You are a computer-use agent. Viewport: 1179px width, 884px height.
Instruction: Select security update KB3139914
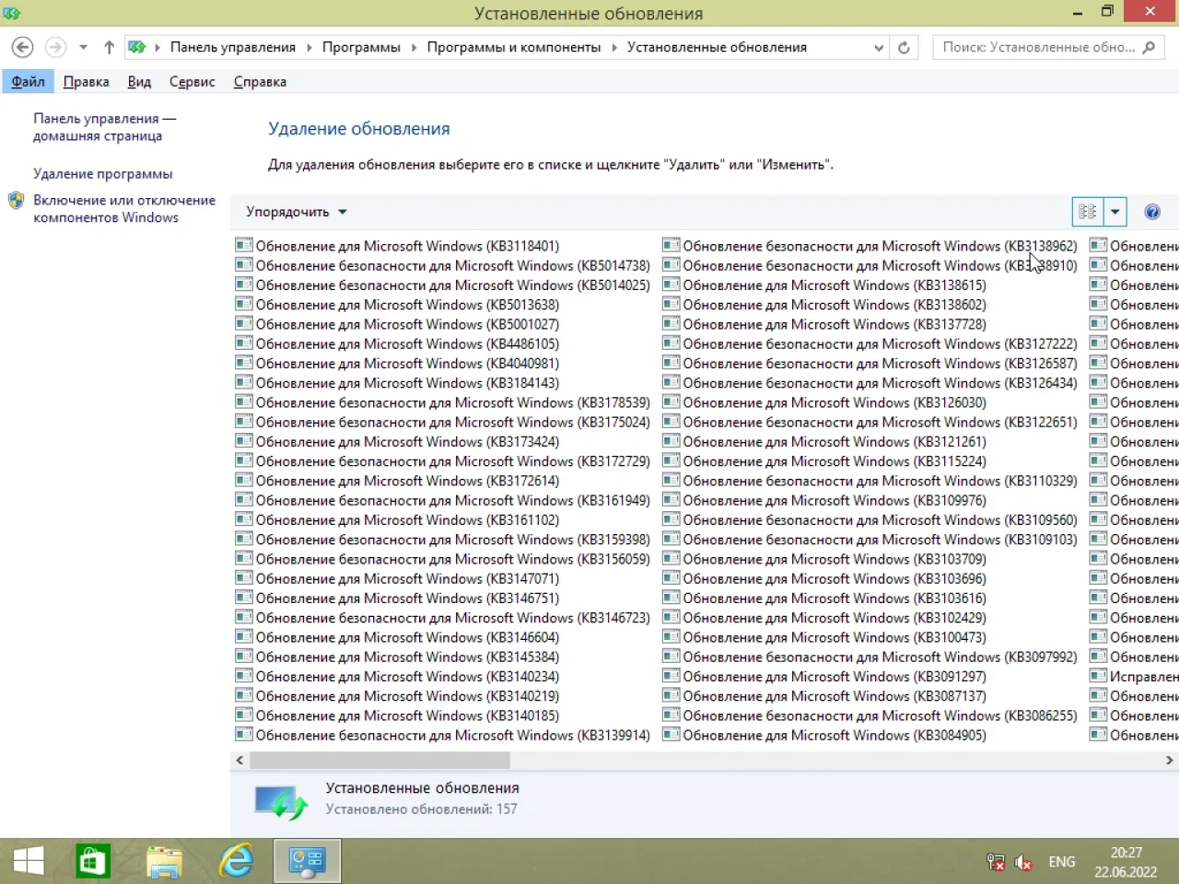443,735
